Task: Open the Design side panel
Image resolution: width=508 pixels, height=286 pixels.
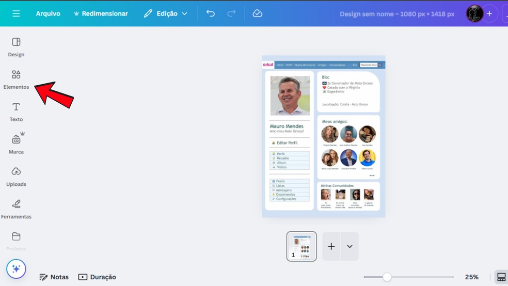Action: [x=16, y=47]
